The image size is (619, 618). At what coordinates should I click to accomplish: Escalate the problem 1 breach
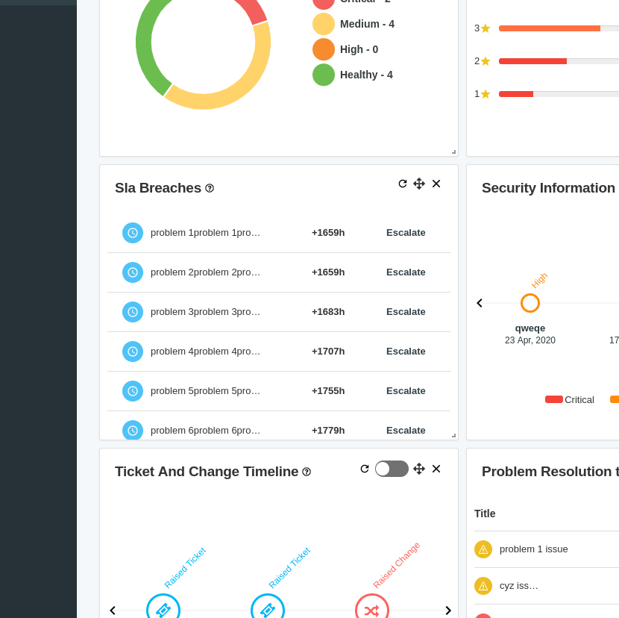click(x=406, y=233)
